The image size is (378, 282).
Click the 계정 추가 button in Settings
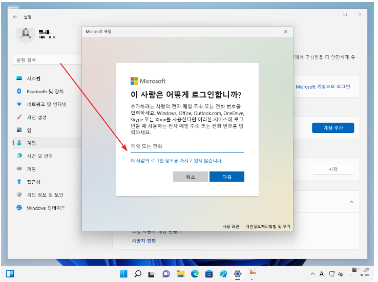click(x=333, y=128)
